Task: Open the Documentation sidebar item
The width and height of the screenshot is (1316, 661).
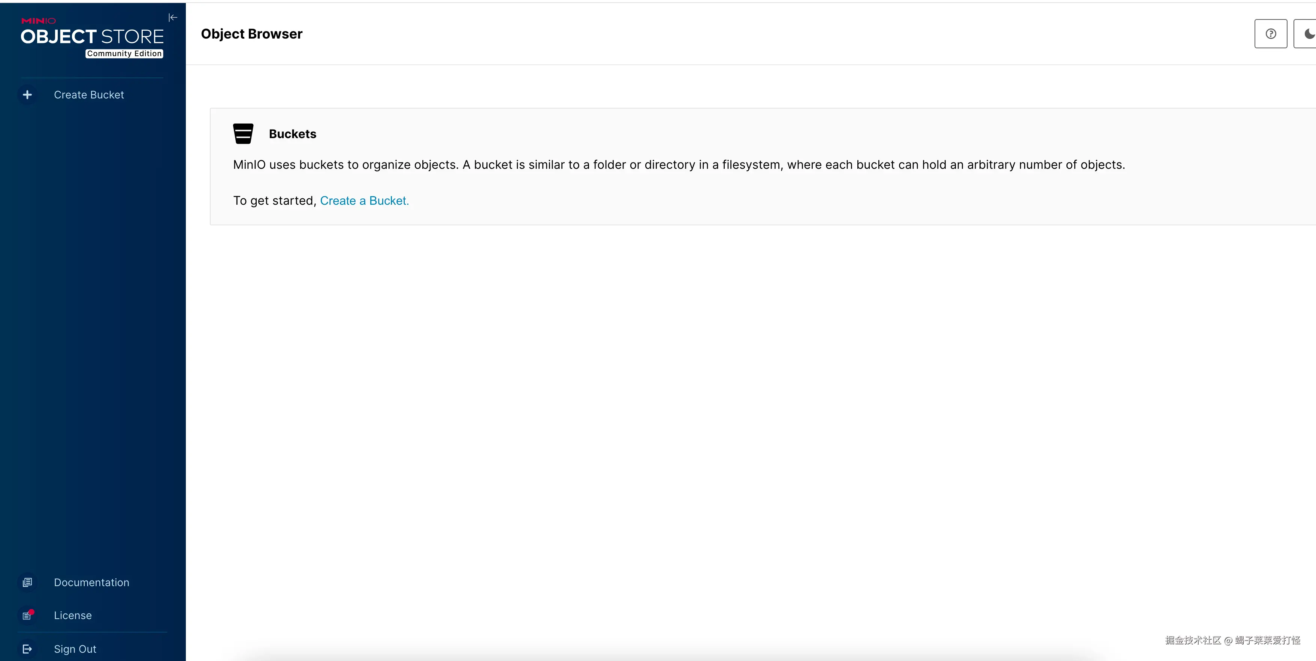Action: tap(91, 582)
